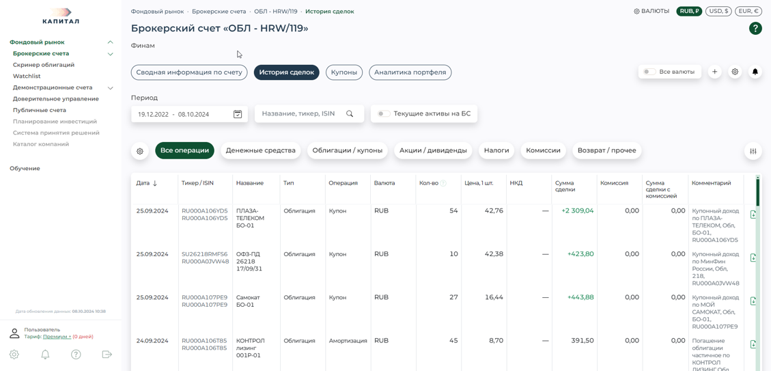Open Сводная информация по счету tab
771x371 pixels.
tap(189, 72)
